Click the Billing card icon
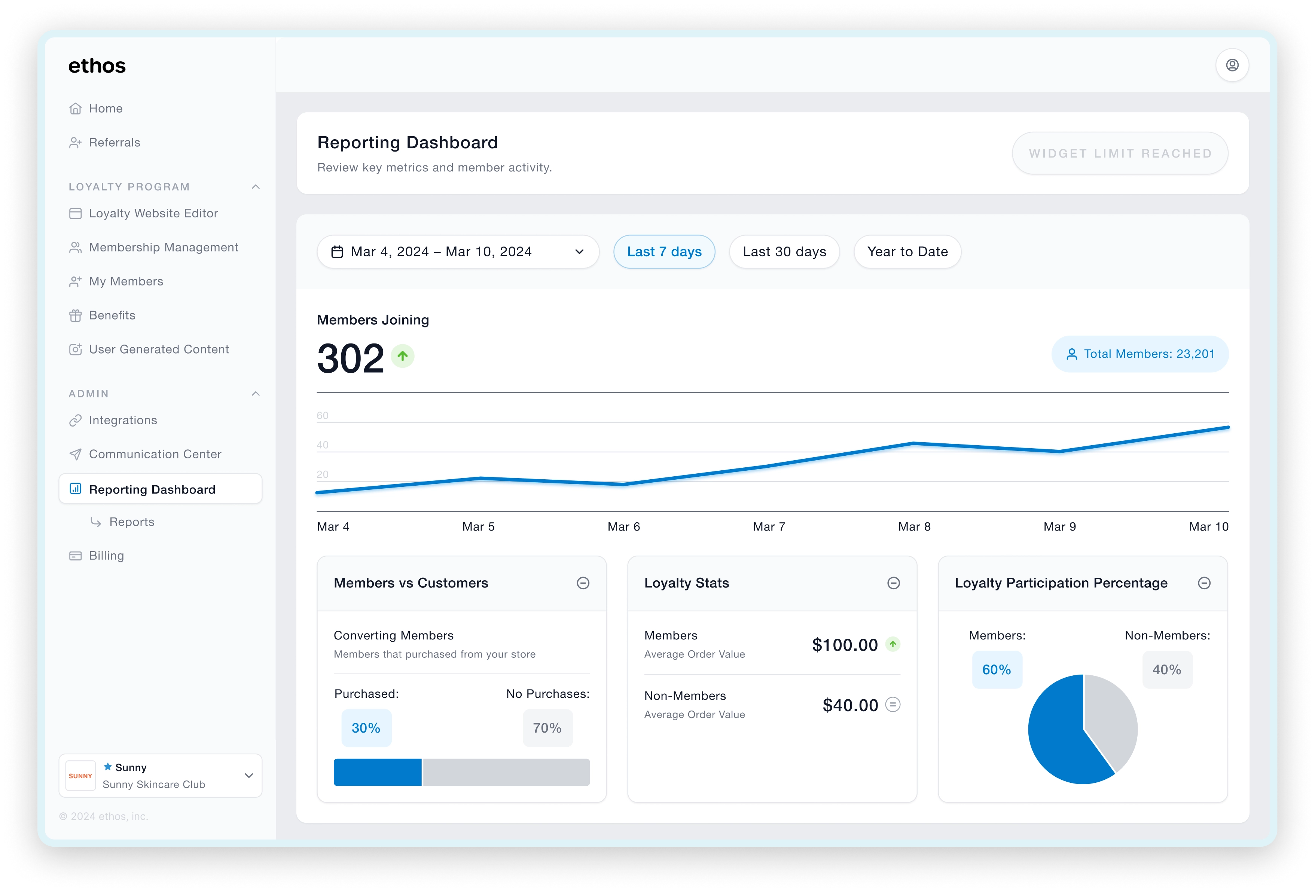1315x892 pixels. (75, 556)
